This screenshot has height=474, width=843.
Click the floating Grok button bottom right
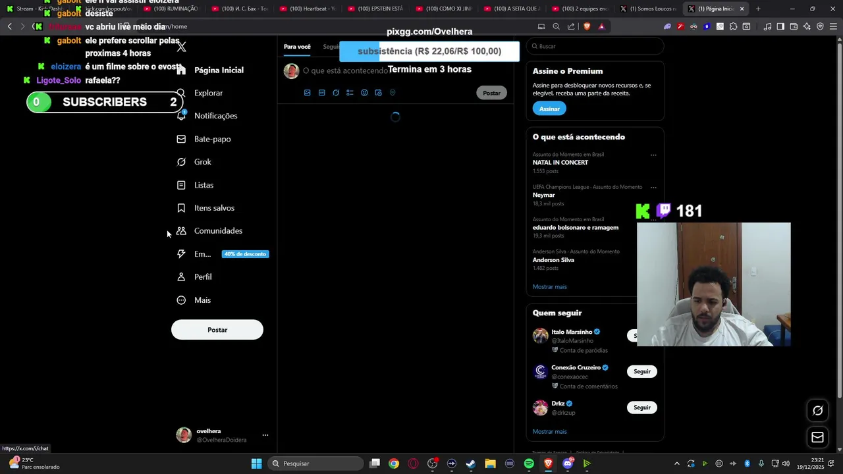[x=817, y=411]
